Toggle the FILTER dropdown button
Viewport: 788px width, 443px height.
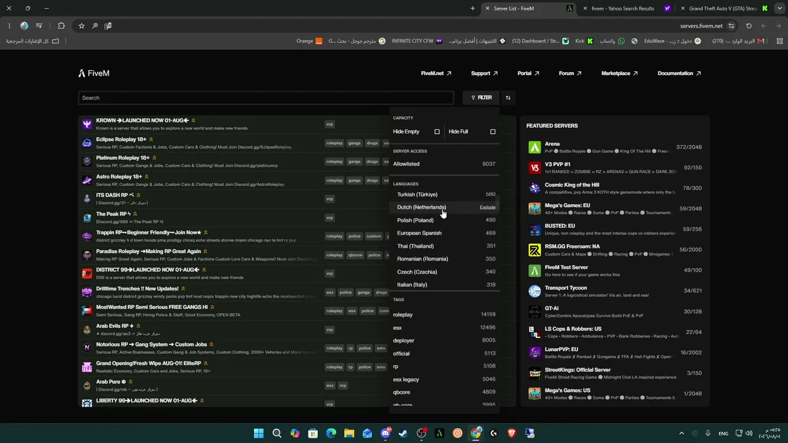(481, 98)
